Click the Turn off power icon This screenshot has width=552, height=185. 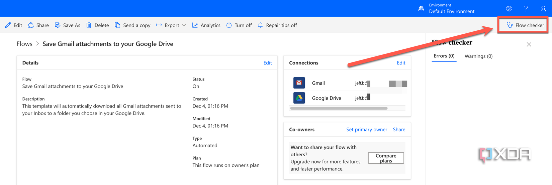coord(229,25)
